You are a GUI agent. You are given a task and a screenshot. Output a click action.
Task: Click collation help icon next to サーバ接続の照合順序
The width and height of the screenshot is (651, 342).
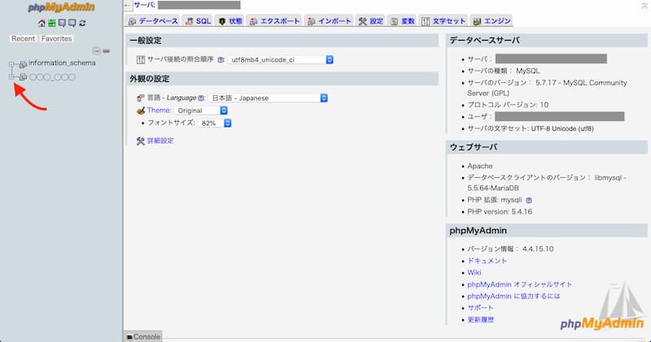pyautogui.click(x=221, y=60)
